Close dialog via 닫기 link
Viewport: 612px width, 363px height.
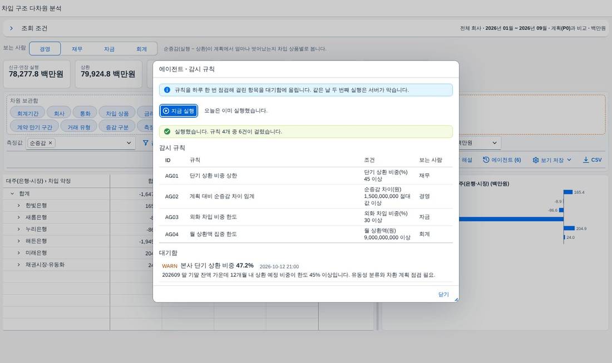click(x=443, y=295)
